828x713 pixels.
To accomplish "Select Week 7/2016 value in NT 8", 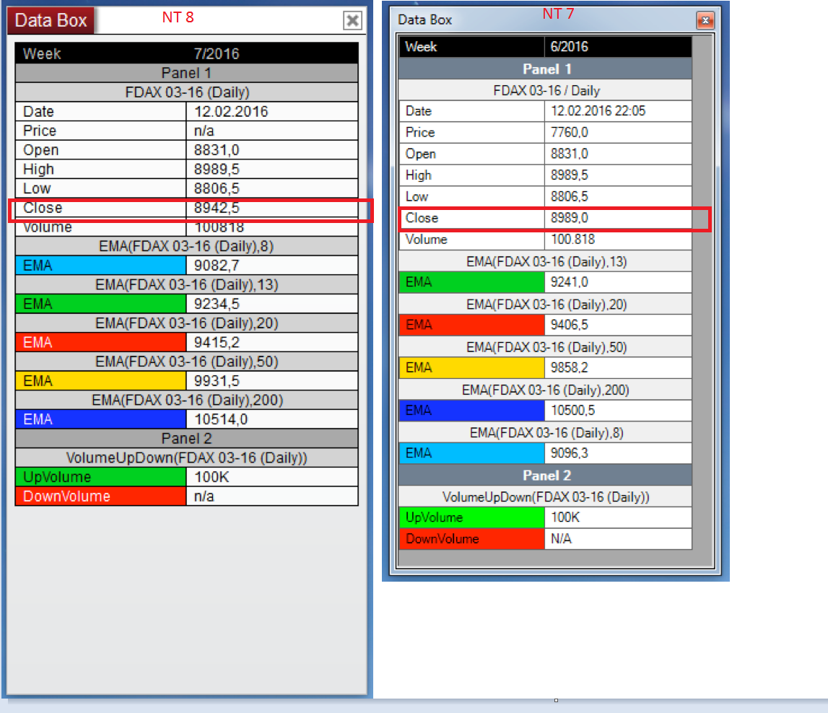I will click(217, 54).
